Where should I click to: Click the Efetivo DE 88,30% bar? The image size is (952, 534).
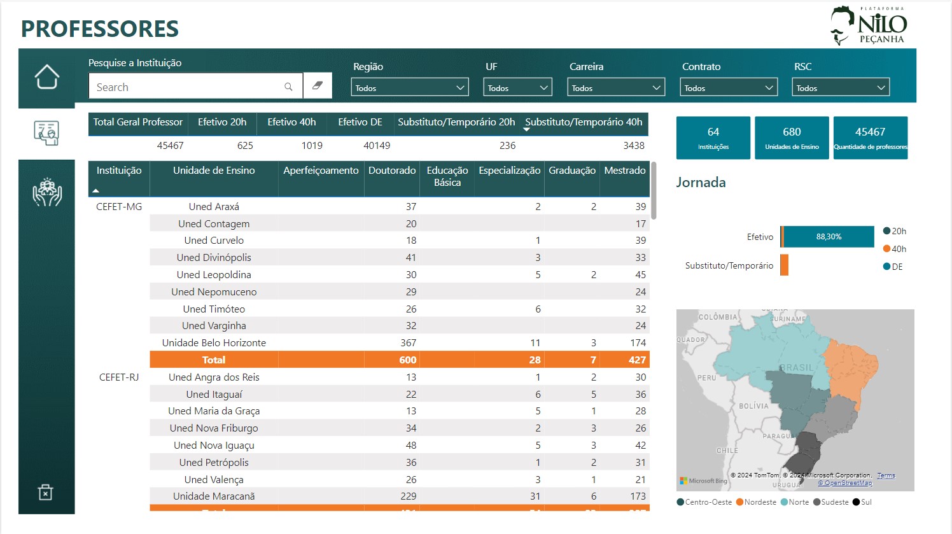pos(829,237)
